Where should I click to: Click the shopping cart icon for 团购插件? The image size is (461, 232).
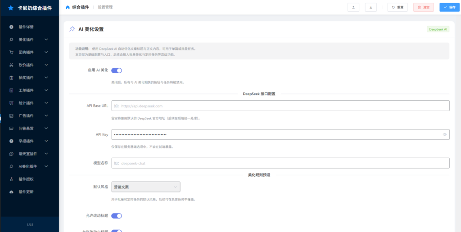(x=11, y=52)
